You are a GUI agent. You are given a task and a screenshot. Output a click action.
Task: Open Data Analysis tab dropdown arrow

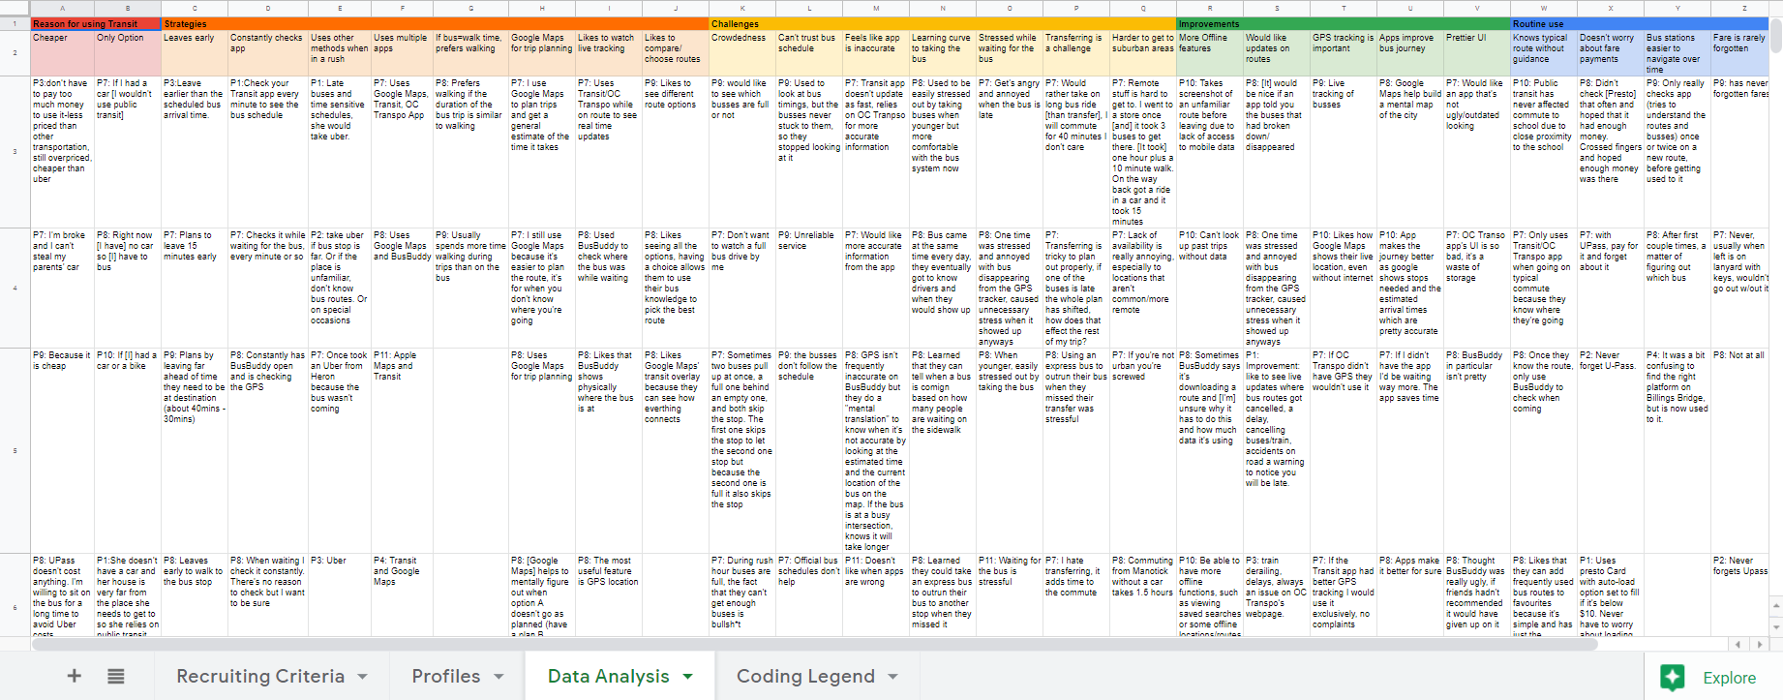(688, 677)
